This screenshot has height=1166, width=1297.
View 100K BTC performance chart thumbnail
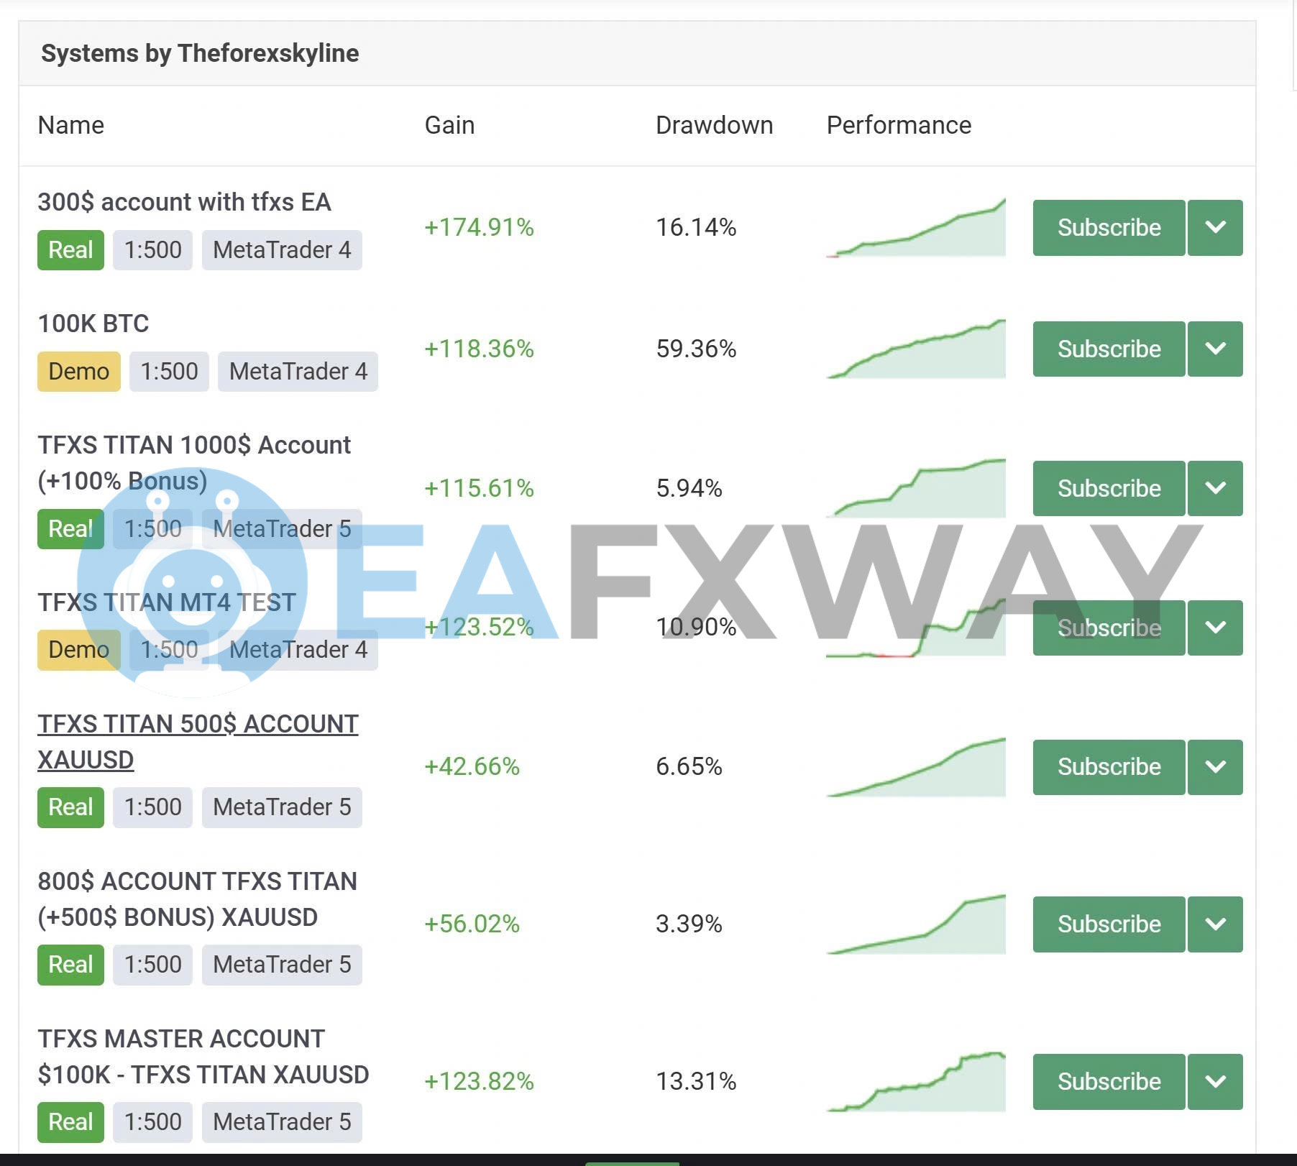pyautogui.click(x=915, y=349)
